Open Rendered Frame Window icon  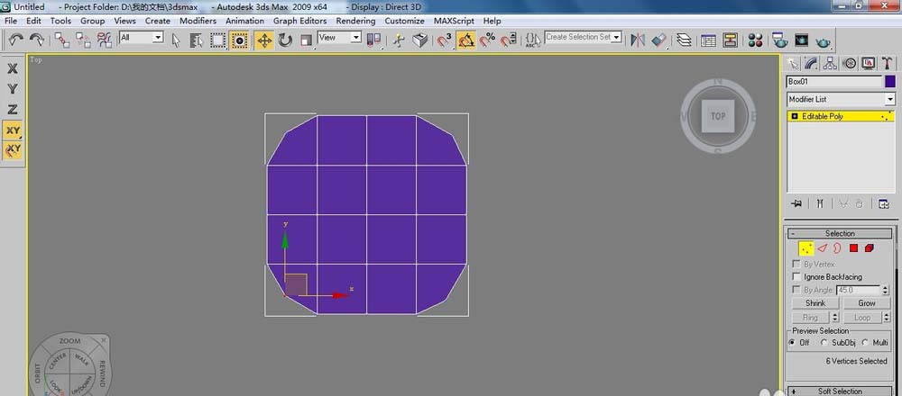pos(801,40)
